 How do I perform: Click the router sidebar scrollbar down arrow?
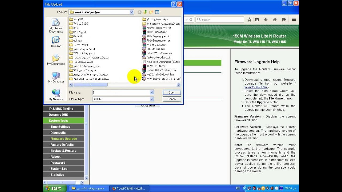(86, 178)
